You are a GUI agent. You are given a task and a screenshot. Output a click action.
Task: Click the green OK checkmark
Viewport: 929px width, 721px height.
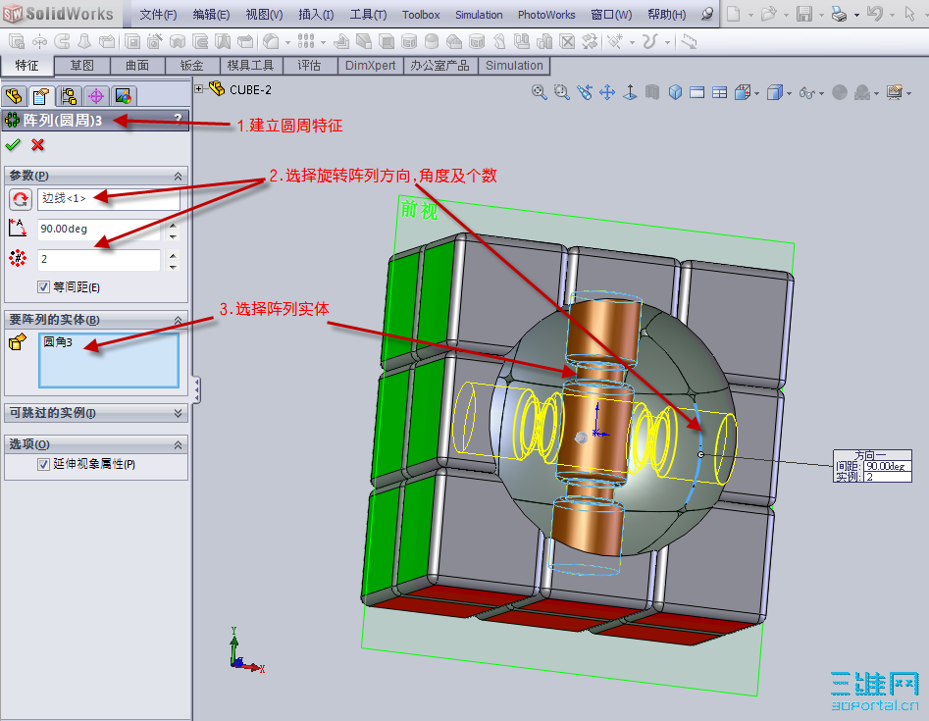pos(13,144)
